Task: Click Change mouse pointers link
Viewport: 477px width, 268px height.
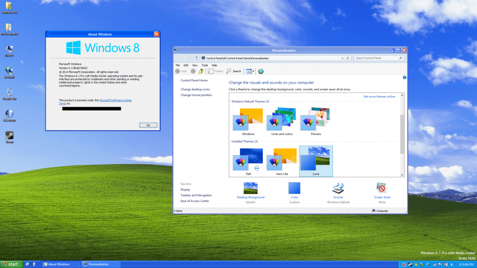Action: pos(196,95)
